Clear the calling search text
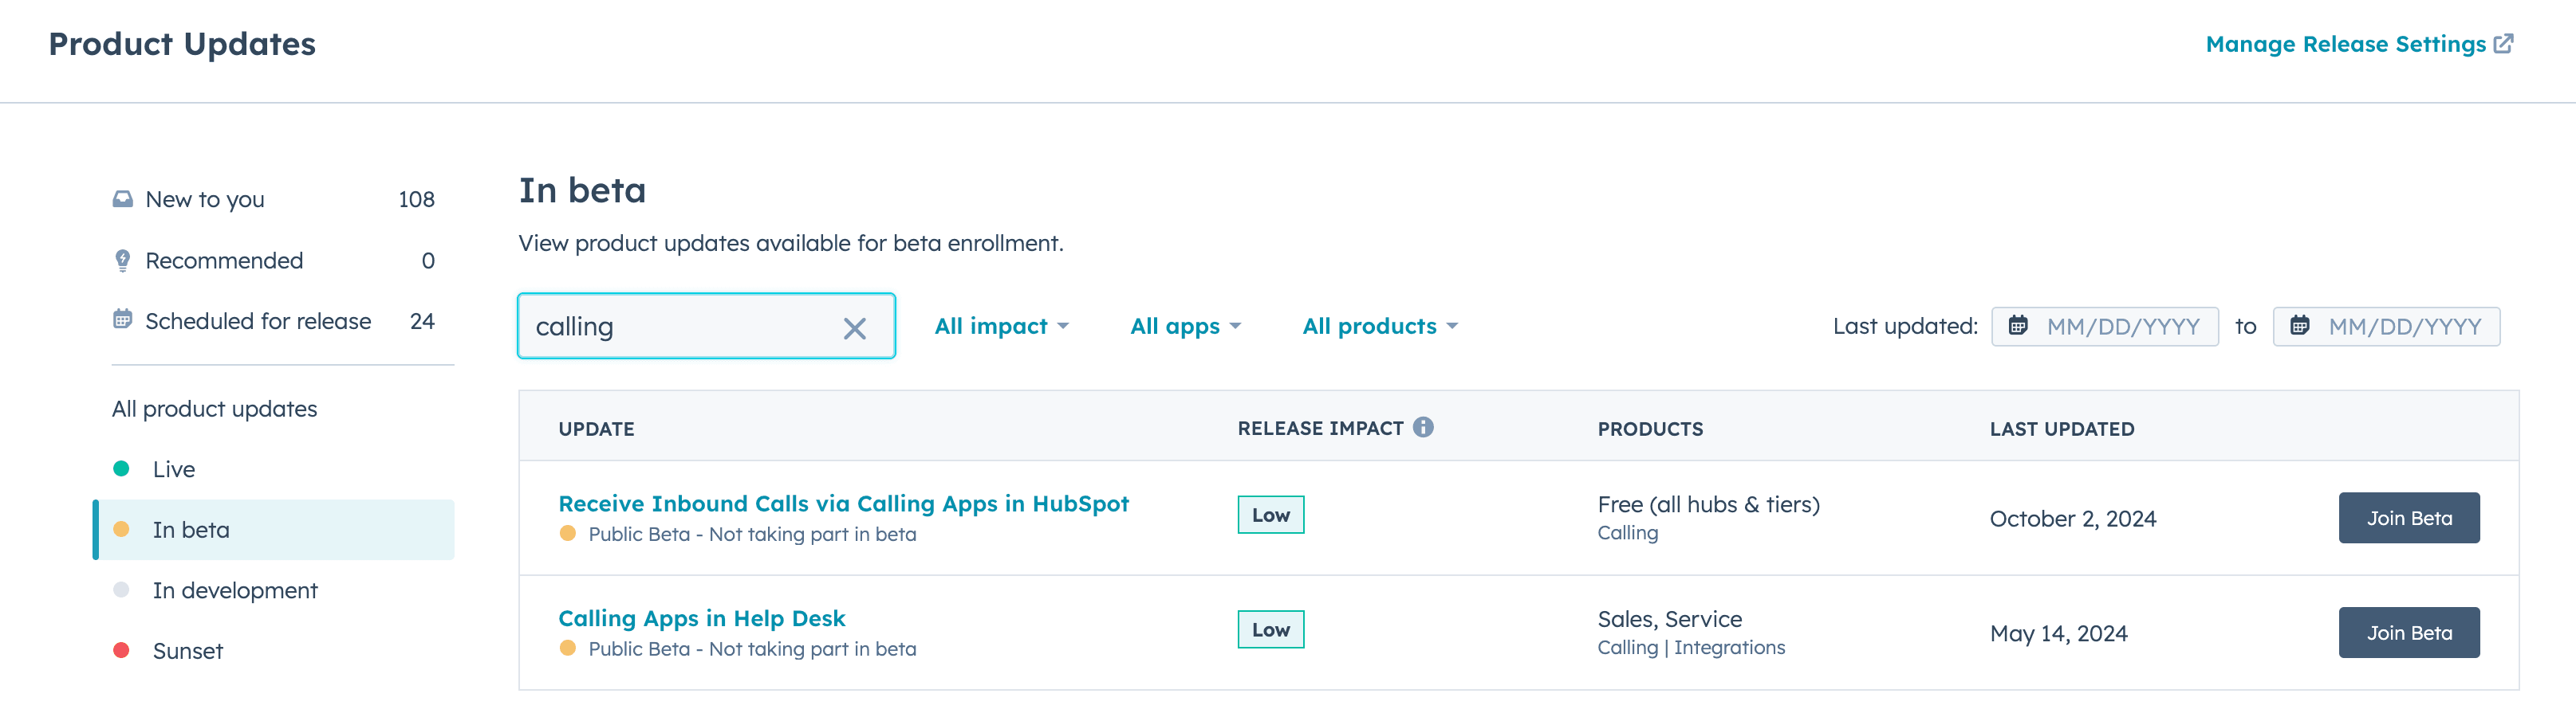Viewport: 2576px width, 717px height. [854, 328]
